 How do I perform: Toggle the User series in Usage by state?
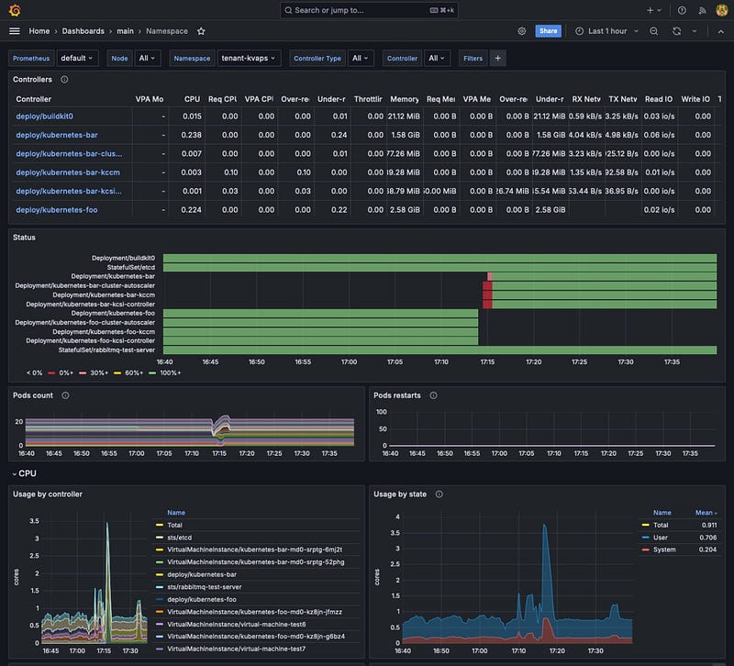pos(661,538)
